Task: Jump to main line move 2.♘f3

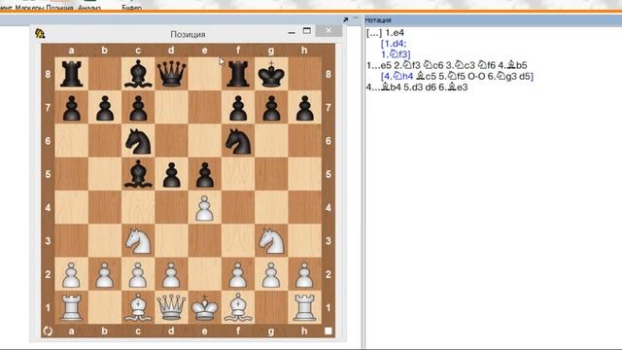Action: click(406, 65)
